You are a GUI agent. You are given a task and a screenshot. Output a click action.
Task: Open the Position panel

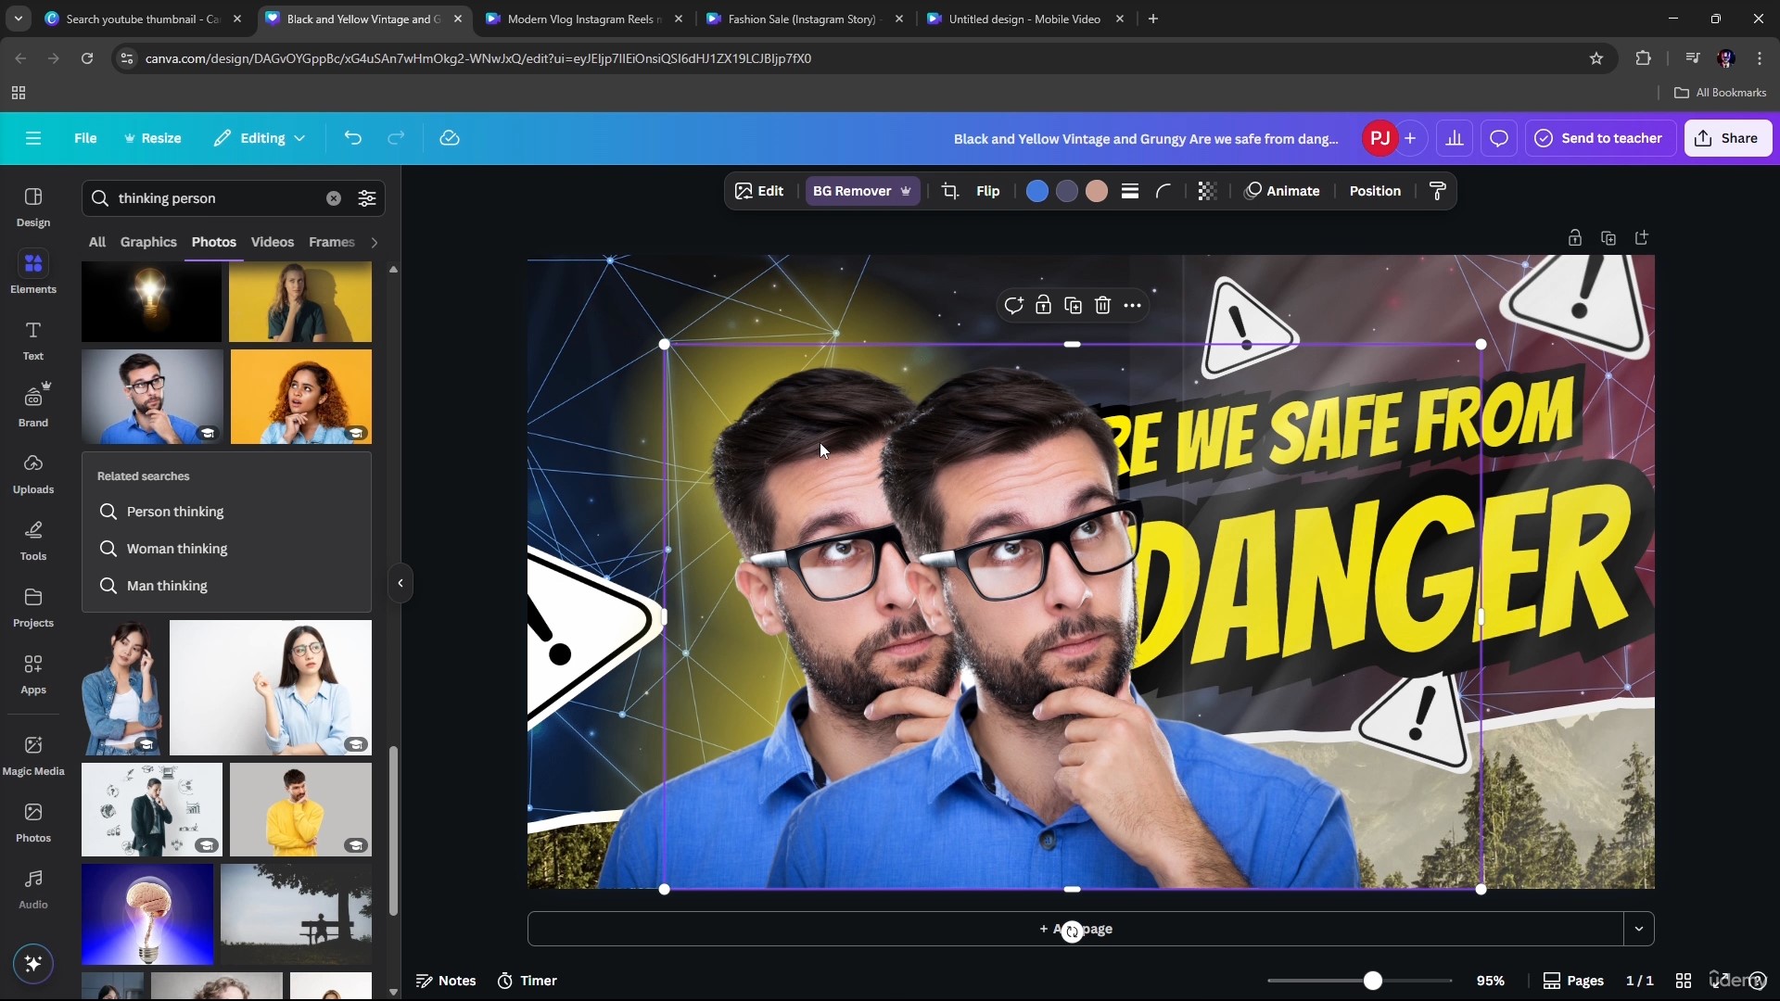pos(1375,191)
